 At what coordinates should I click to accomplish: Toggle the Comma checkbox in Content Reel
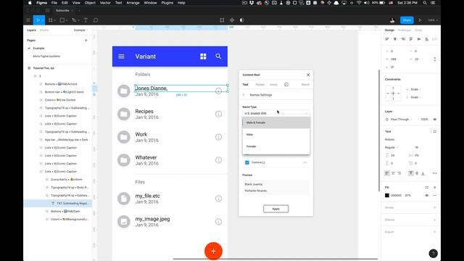tap(247, 162)
